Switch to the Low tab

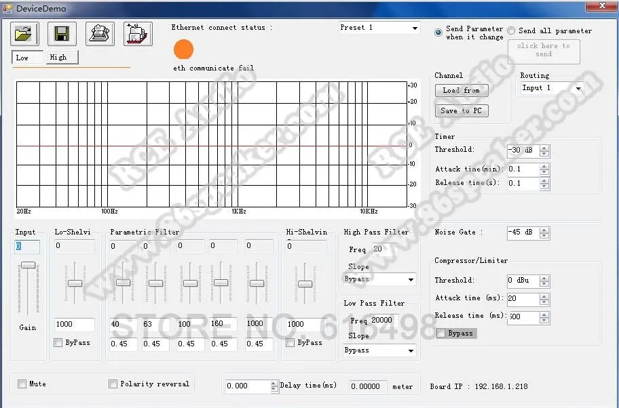pos(28,57)
